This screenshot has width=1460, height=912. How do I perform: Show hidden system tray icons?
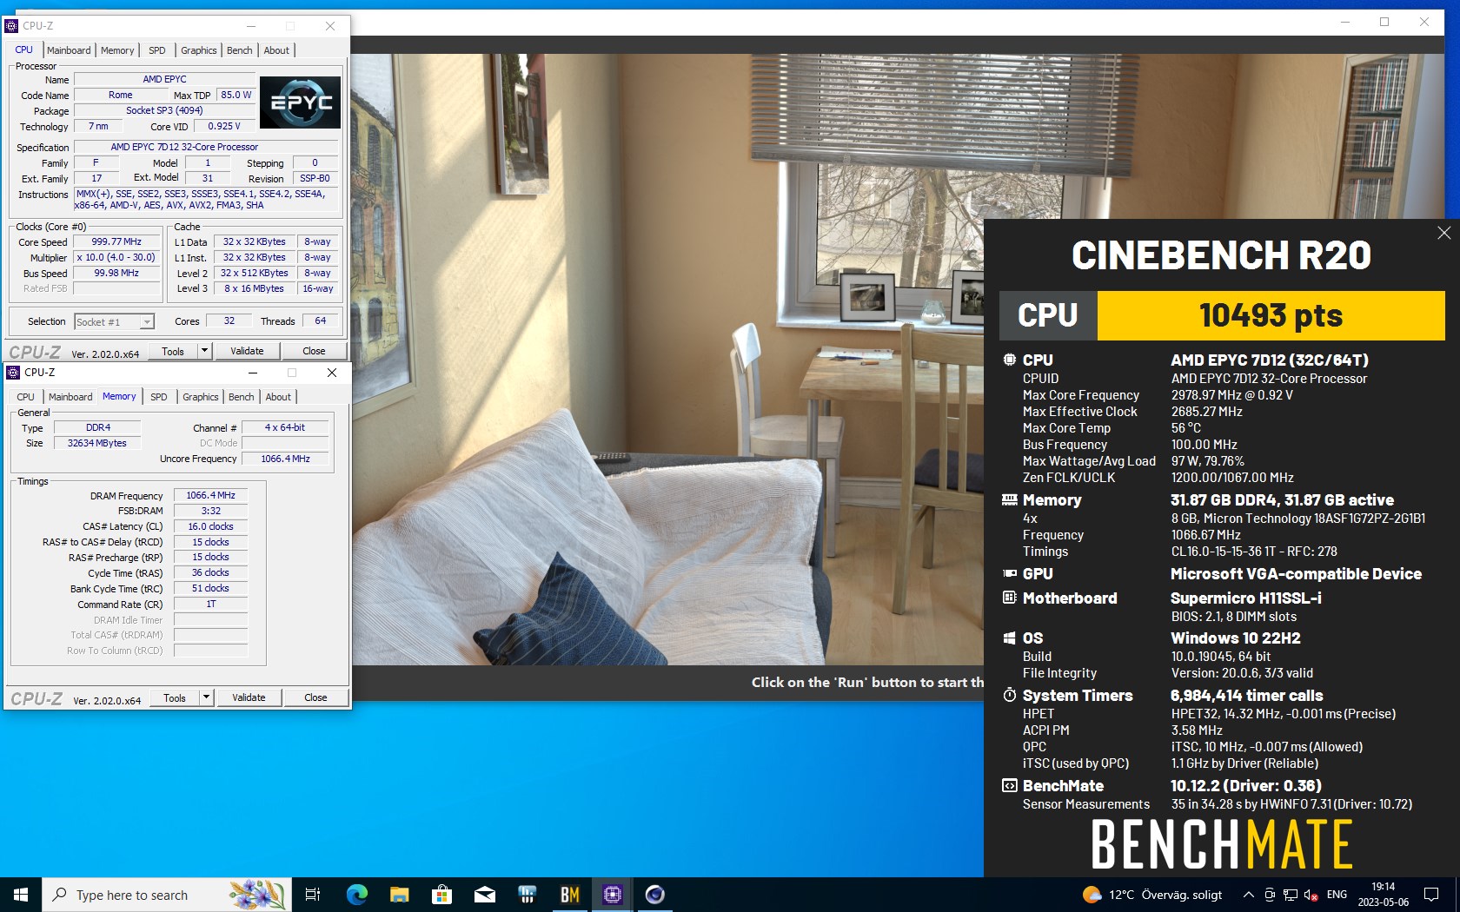click(1248, 895)
